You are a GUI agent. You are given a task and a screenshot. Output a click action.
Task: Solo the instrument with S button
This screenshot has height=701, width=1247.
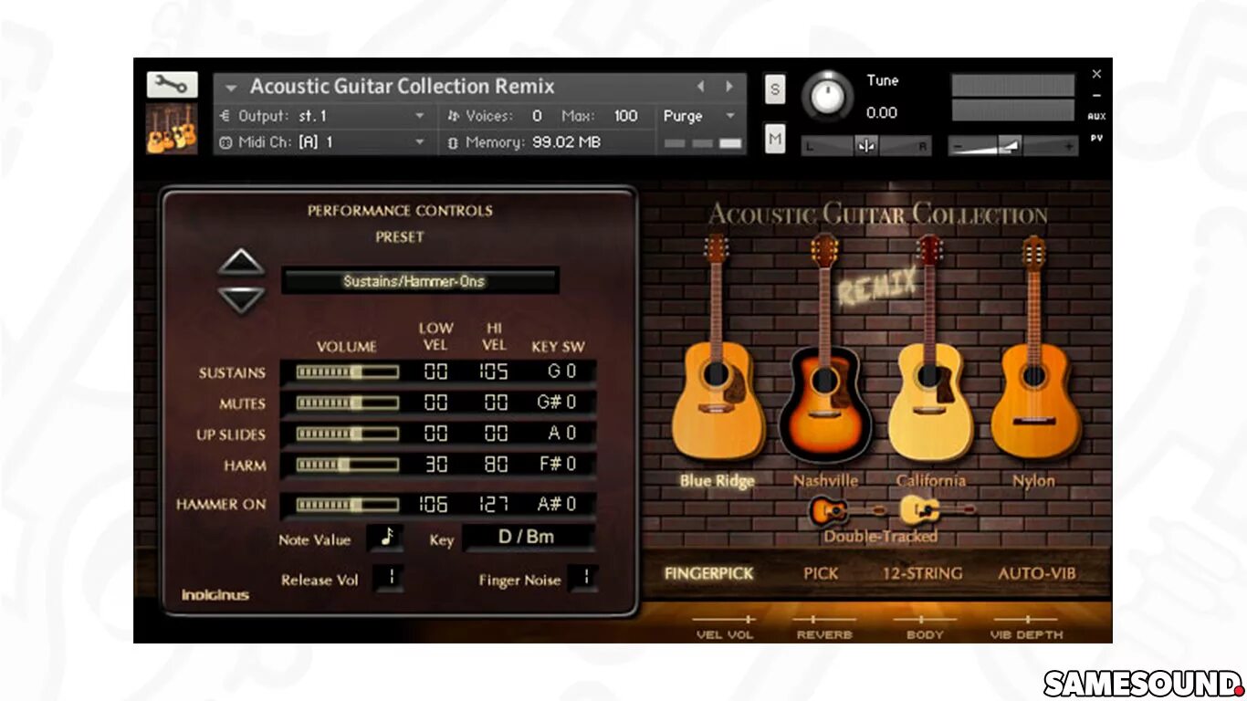[775, 89]
